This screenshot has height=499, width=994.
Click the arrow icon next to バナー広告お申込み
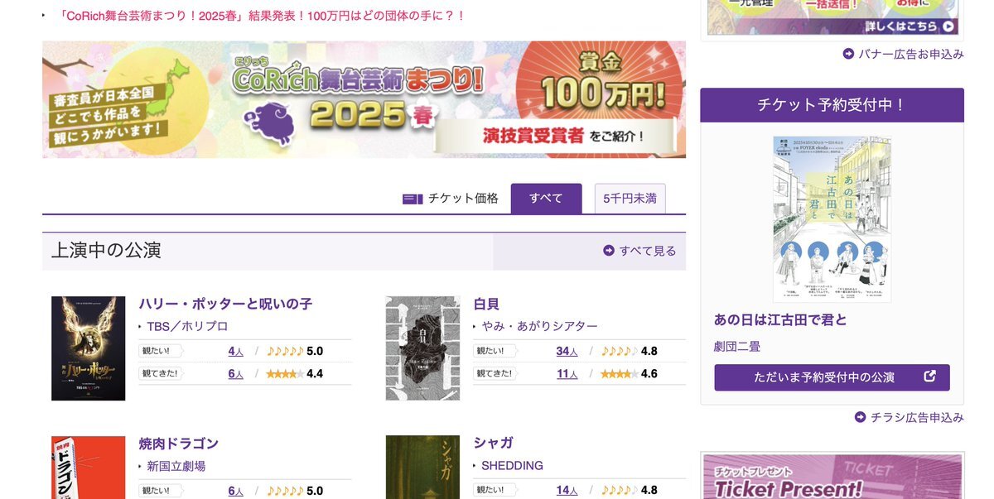tap(848, 54)
